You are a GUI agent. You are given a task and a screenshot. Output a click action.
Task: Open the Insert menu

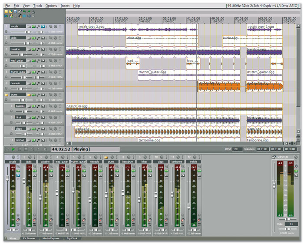pyautogui.click(x=65, y=6)
